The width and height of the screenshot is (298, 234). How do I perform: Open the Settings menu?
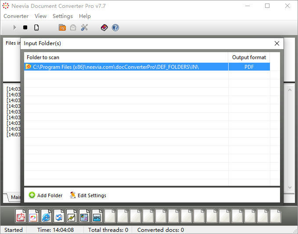[63, 16]
